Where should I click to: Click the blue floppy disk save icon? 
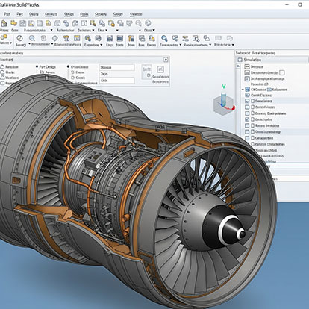click(110, 38)
